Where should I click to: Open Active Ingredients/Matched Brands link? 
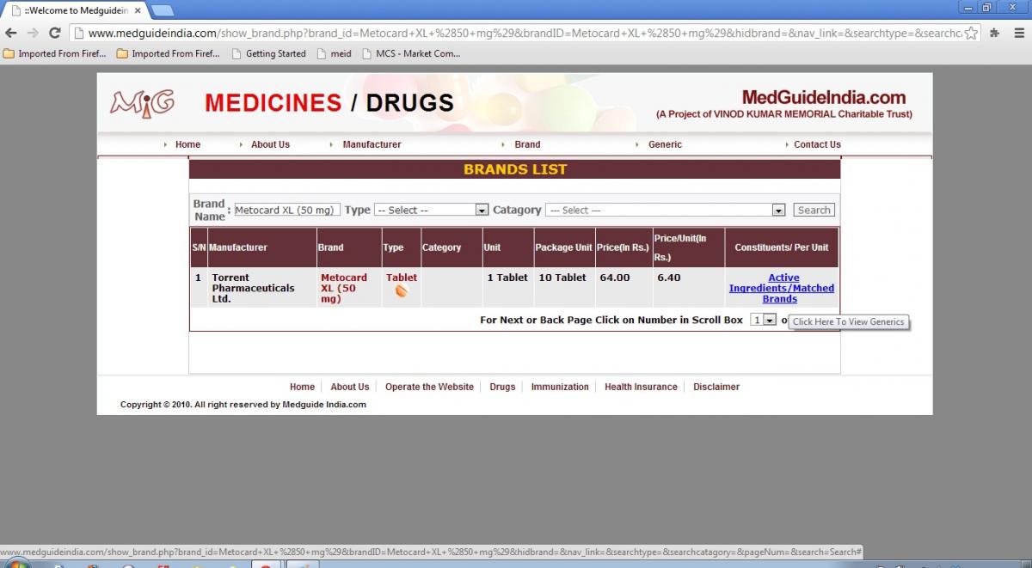click(x=782, y=288)
